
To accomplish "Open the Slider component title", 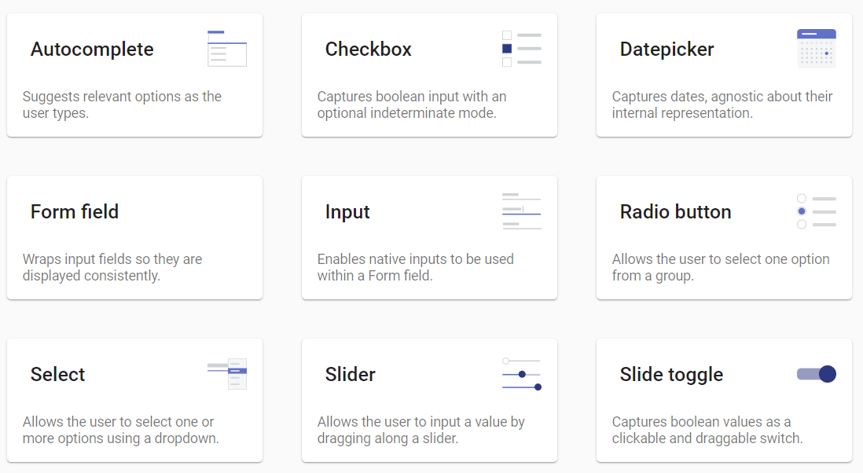I will (x=350, y=374).
